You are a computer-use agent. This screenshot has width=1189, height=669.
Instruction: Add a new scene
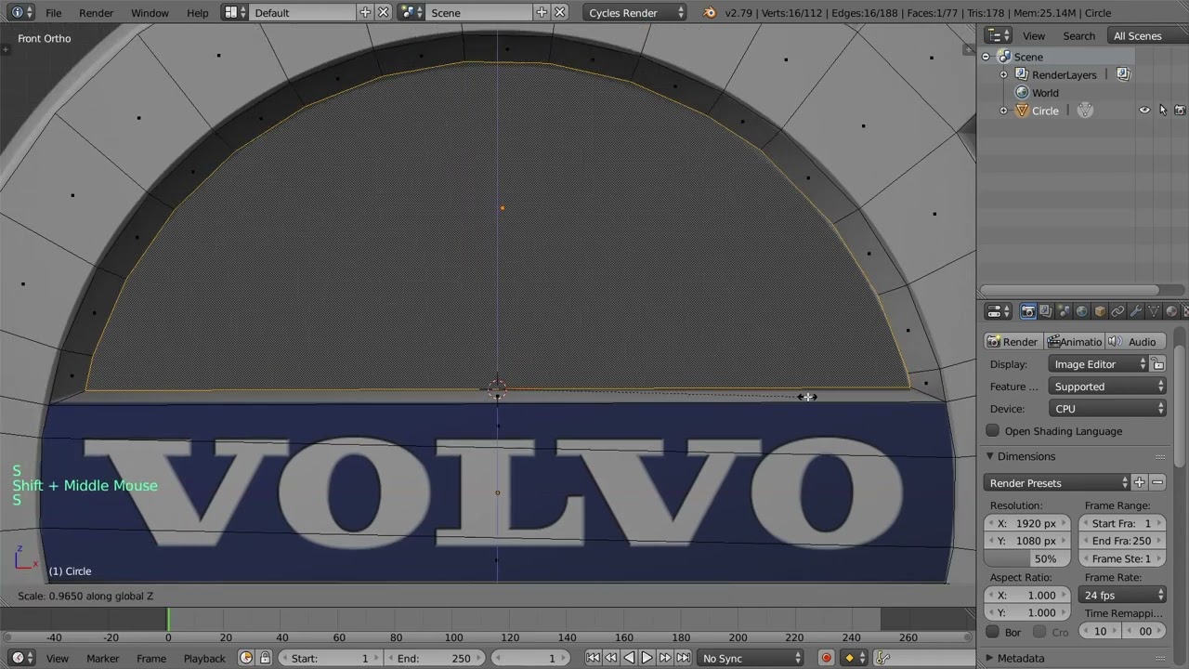(542, 13)
